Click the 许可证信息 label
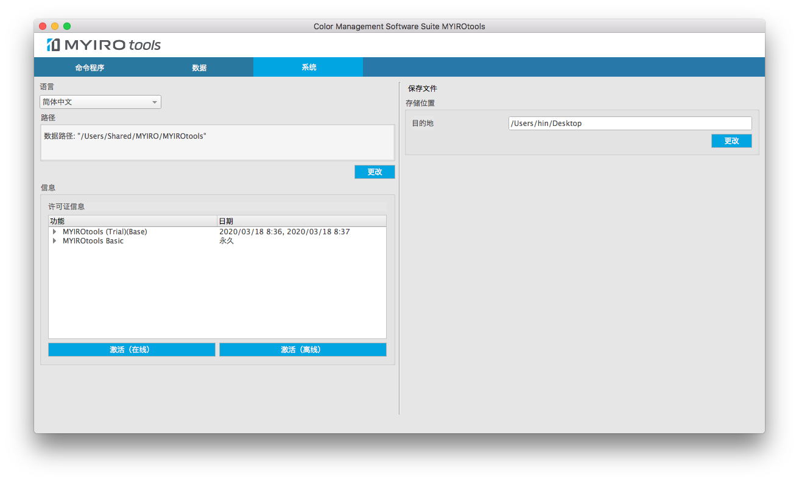 [x=66, y=207]
